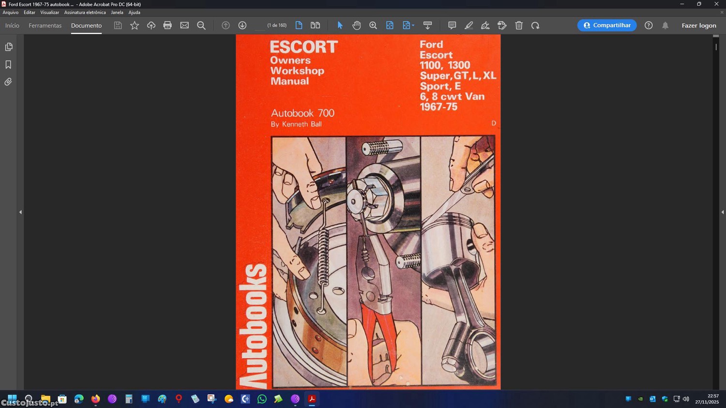Delete page using the trash icon
This screenshot has height=408, width=726.
[x=519, y=25]
